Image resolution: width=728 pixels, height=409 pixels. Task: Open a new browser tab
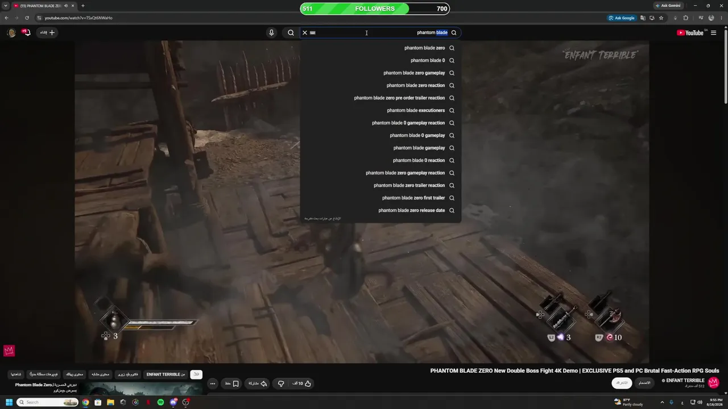83,6
